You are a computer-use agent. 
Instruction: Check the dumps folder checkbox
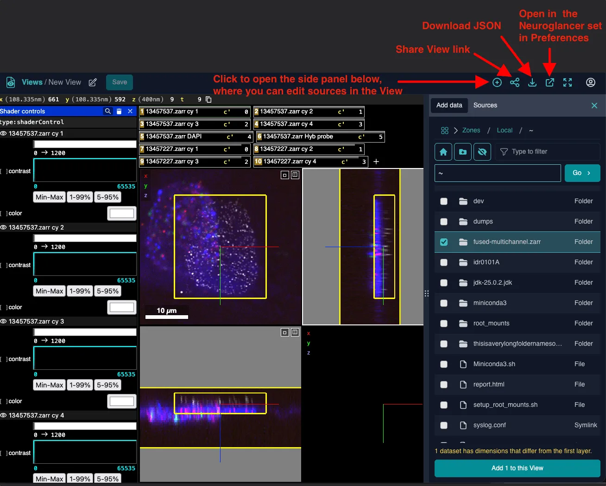pyautogui.click(x=444, y=222)
